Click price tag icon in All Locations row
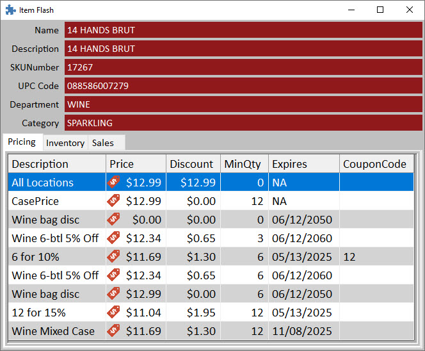This screenshot has width=425, height=351. pyautogui.click(x=113, y=182)
